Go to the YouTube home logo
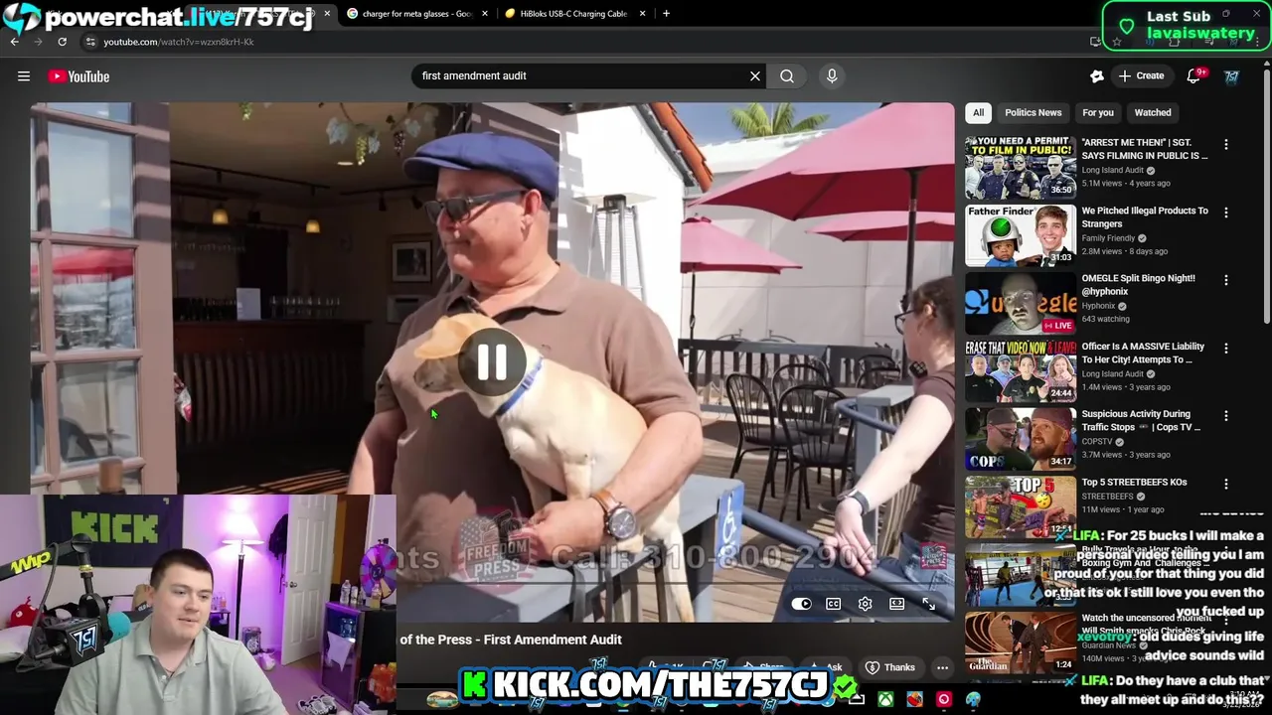Image resolution: width=1272 pixels, height=715 pixels. [x=79, y=76]
